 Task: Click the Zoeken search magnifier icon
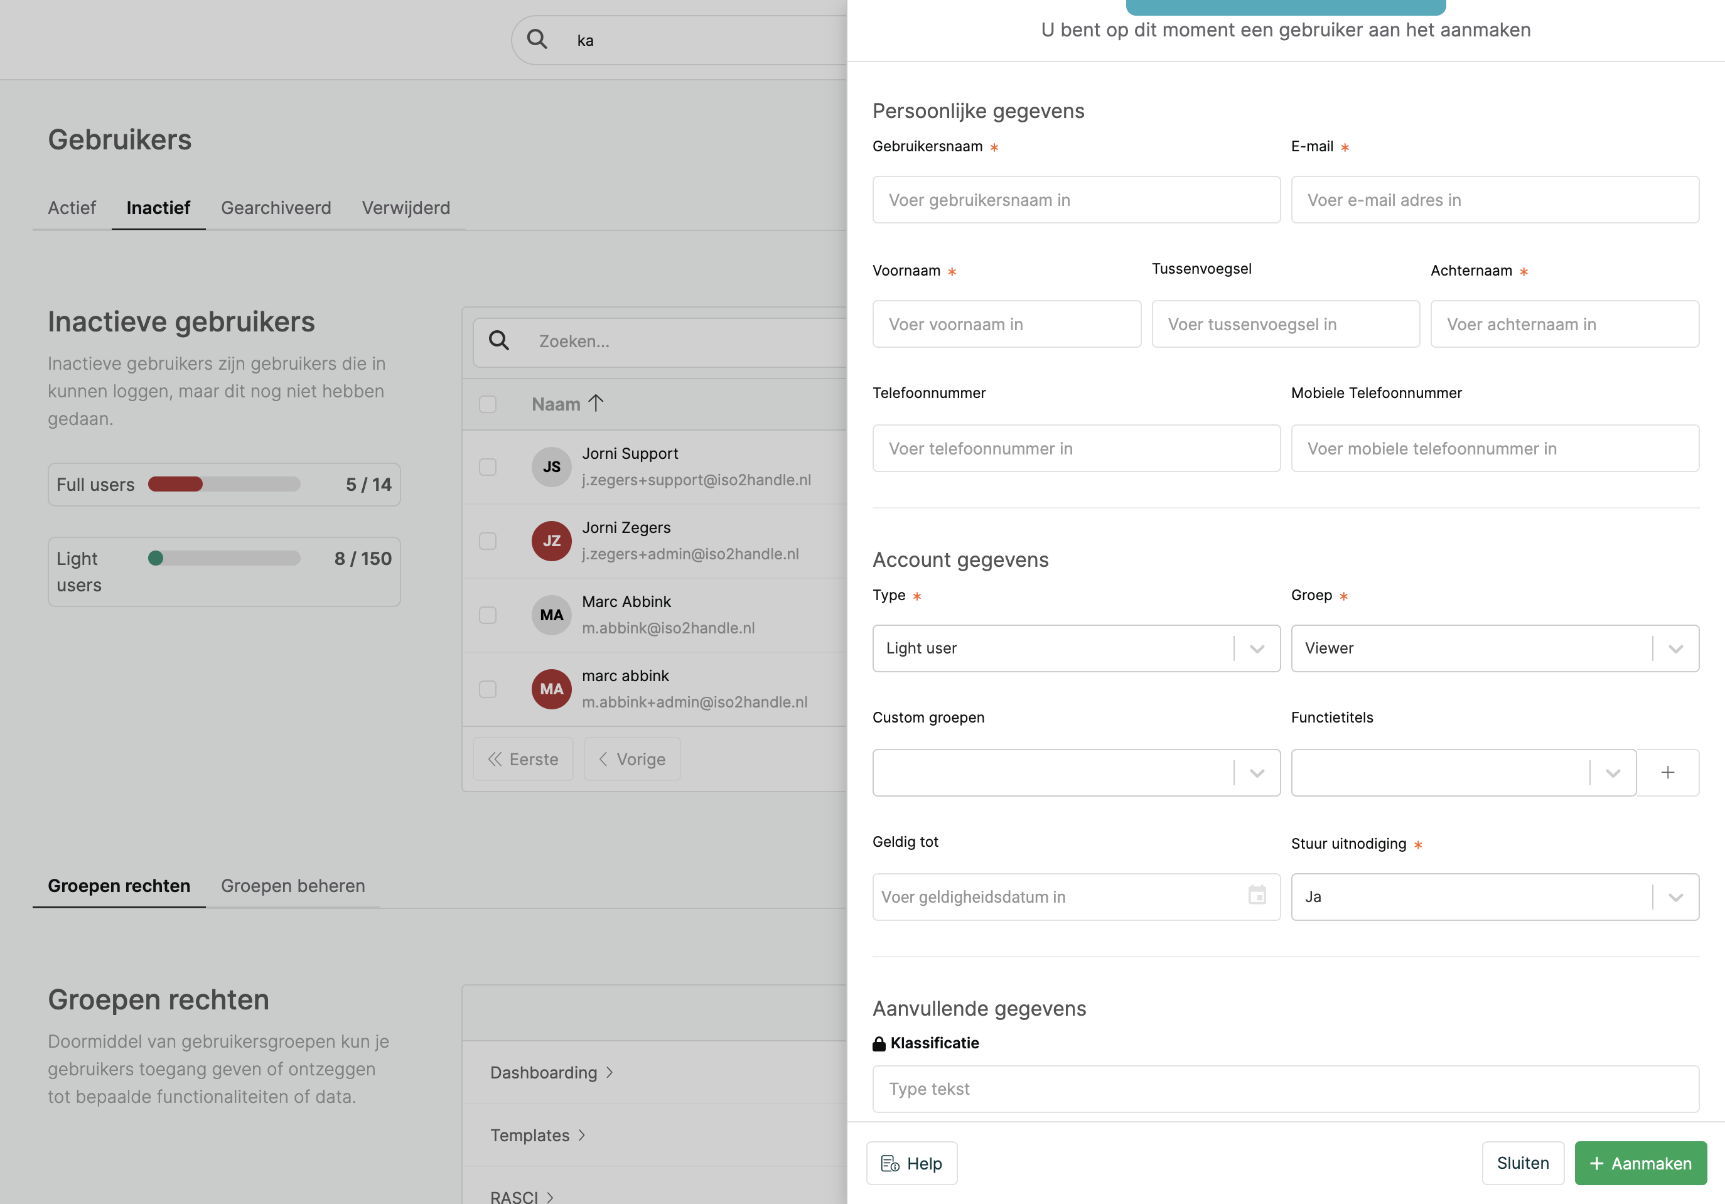pyautogui.click(x=499, y=341)
